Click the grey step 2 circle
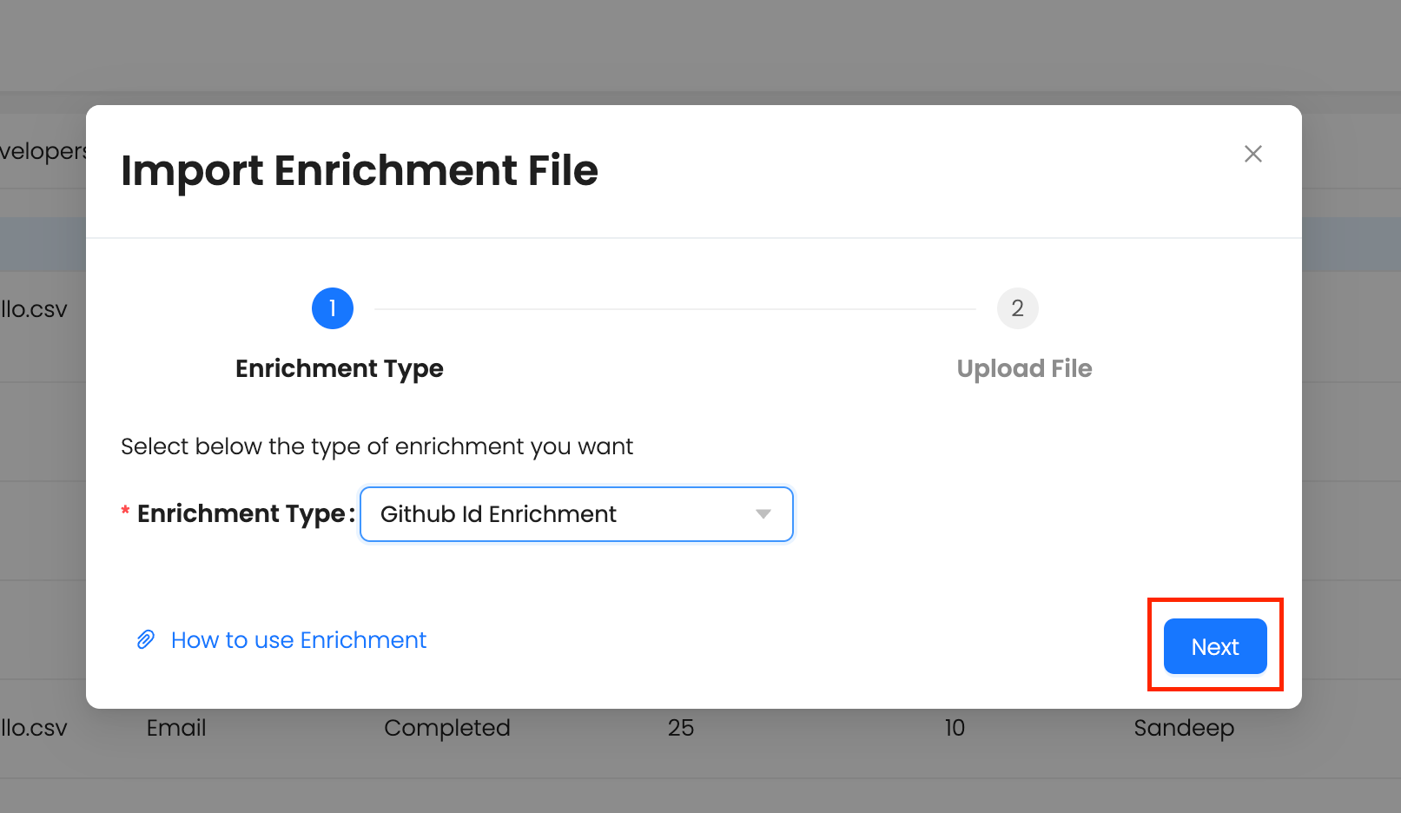This screenshot has width=1401, height=813. (x=1017, y=308)
